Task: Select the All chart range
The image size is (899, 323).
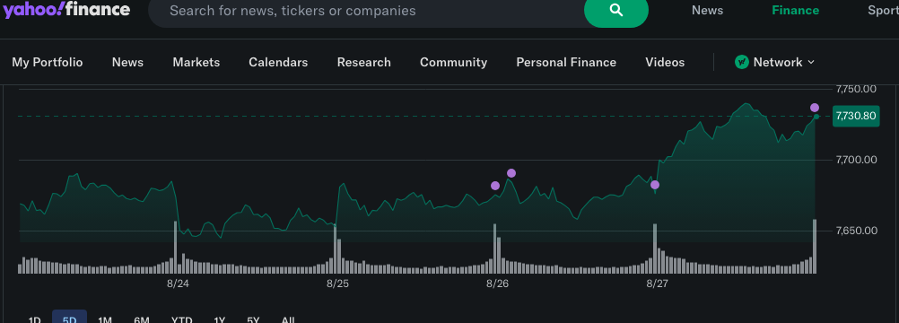Action: [x=288, y=319]
